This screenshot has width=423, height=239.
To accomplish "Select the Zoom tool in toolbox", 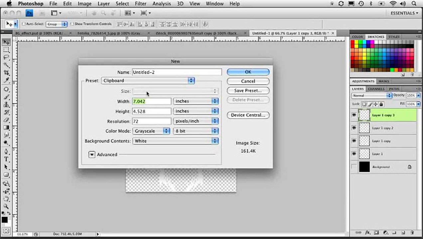I will click(6, 206).
